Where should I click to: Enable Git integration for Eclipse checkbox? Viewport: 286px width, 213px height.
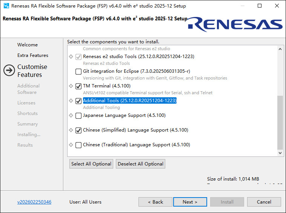78,72
